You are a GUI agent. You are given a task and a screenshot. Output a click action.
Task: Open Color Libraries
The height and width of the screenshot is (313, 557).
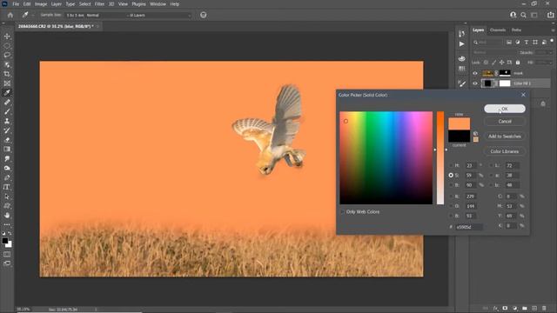[x=505, y=151]
